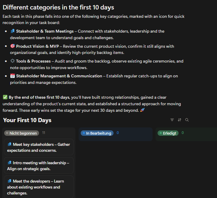This screenshot has height=198, width=217.
Task: Click the gear icon beside Tools & Processes
Action: [x=12, y=61]
